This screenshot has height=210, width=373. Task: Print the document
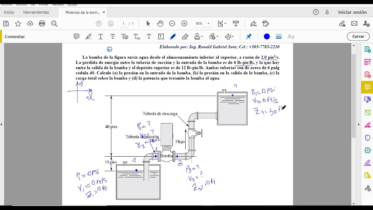[x=42, y=24]
